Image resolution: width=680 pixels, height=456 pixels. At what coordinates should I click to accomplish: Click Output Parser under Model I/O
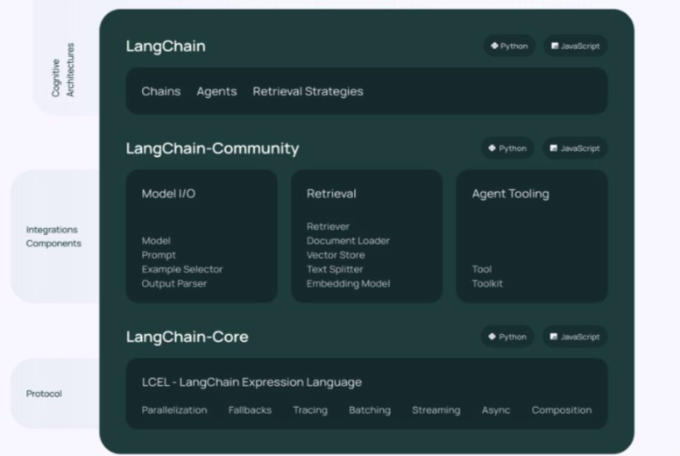[x=174, y=283]
